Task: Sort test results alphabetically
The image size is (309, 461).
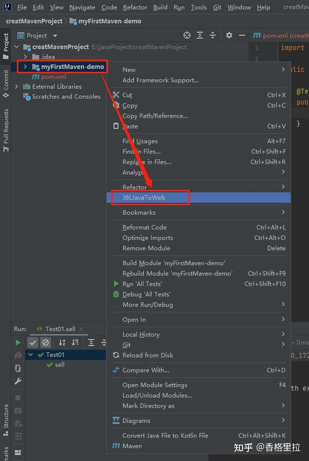Action: click(62, 342)
